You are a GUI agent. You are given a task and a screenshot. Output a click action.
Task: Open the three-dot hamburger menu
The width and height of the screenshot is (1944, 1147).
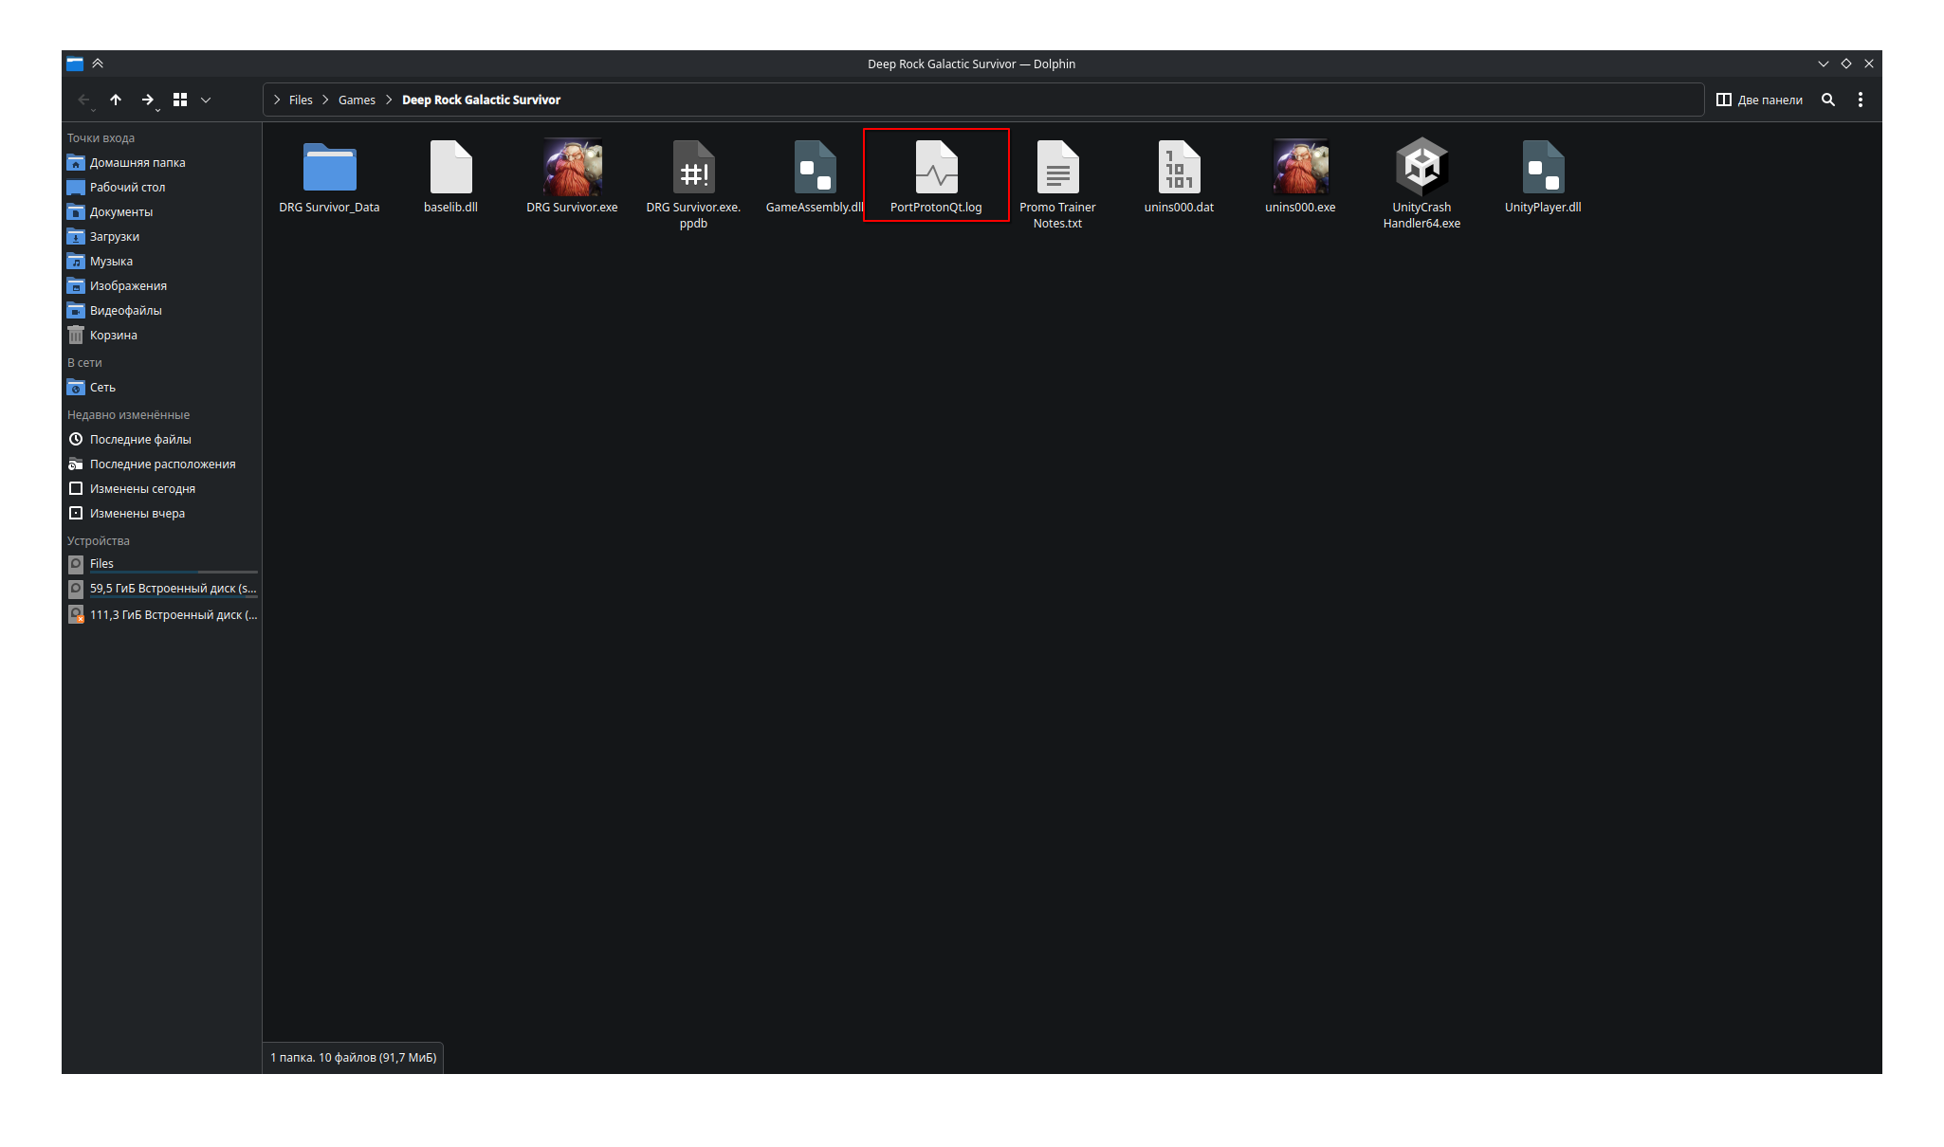[x=1861, y=100]
